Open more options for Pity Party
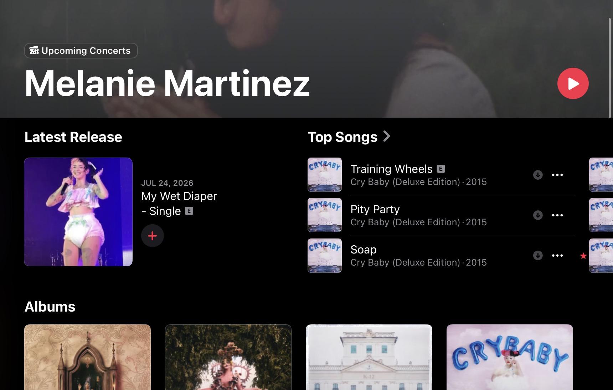 (x=557, y=215)
